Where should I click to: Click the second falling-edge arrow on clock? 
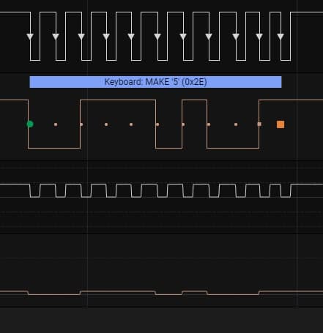tap(56, 37)
